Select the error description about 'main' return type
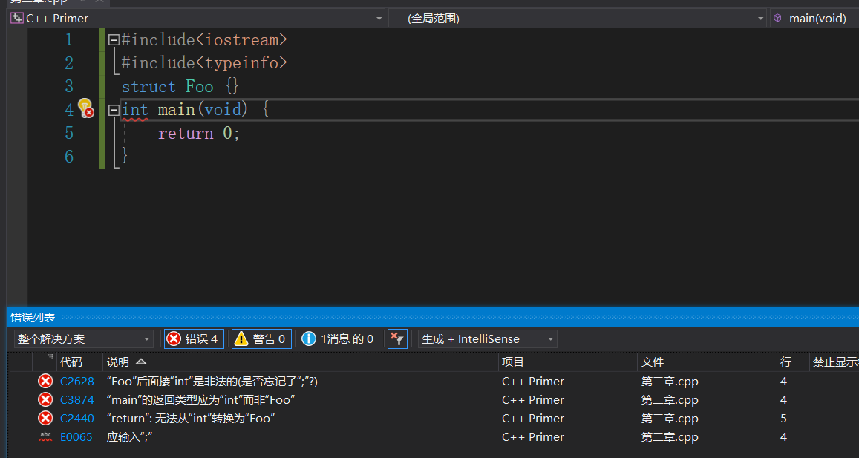Screen dimensions: 859x458 (201, 400)
